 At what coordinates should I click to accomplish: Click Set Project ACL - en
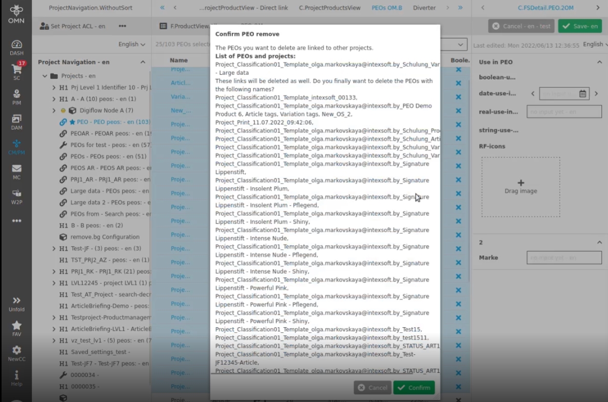click(72, 26)
